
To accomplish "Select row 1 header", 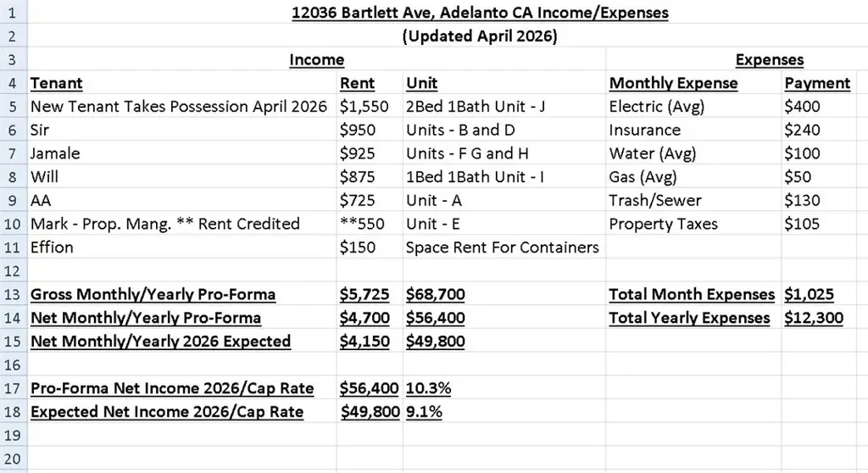I will 12,13.
